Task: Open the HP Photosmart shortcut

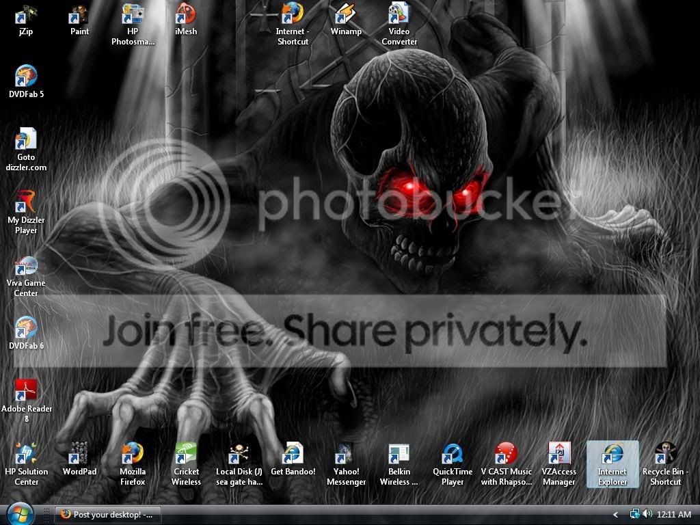Action: (133, 25)
